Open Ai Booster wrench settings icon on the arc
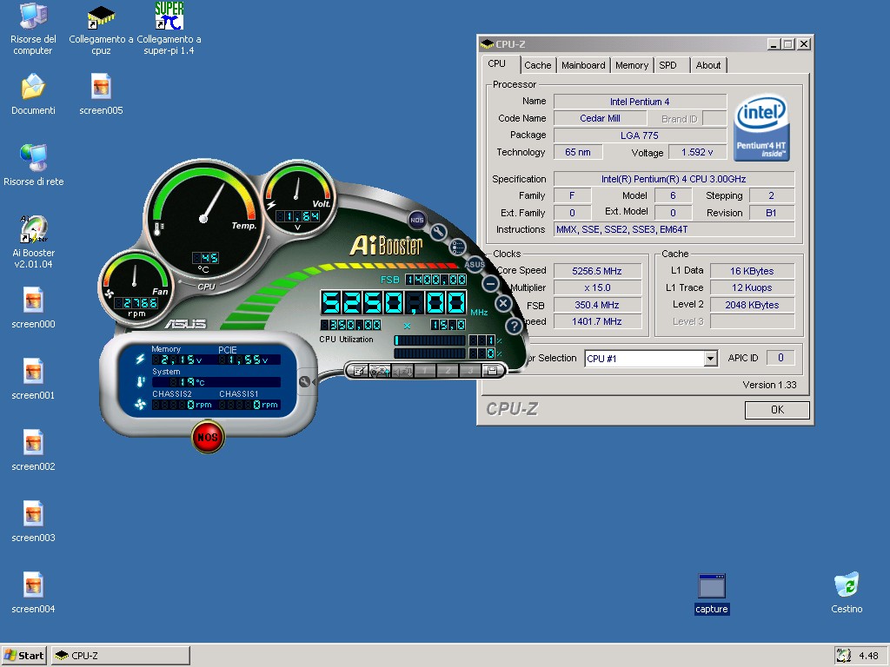Image resolution: width=890 pixels, height=667 pixels. [x=438, y=231]
